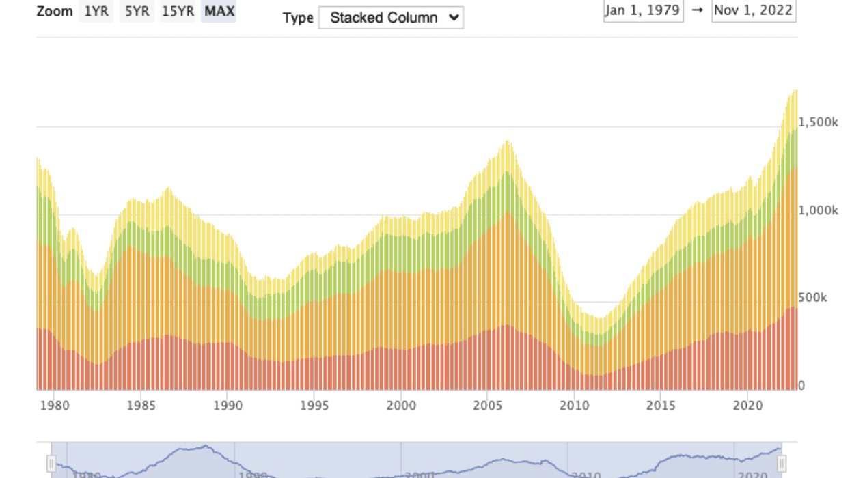Click the 1,500k y-axis label
This screenshot has height=478, width=865.
pos(819,122)
